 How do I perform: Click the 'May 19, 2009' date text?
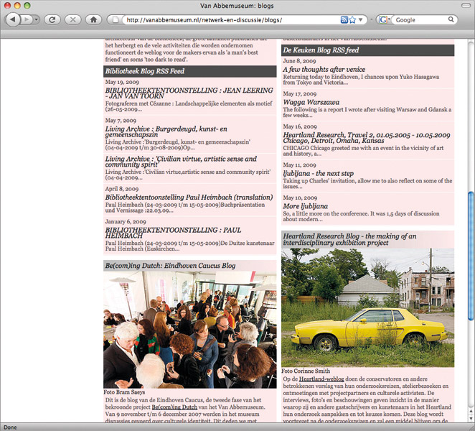tap(122, 82)
